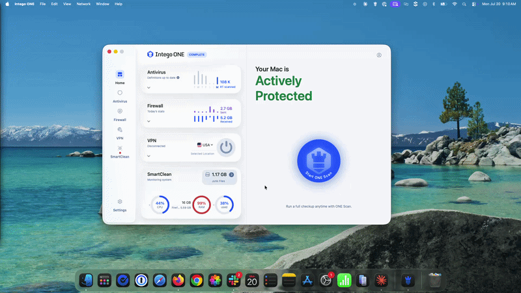Click the Bluetooth icon in the menu bar
Image resolution: width=521 pixels, height=293 pixels.
tap(434, 4)
